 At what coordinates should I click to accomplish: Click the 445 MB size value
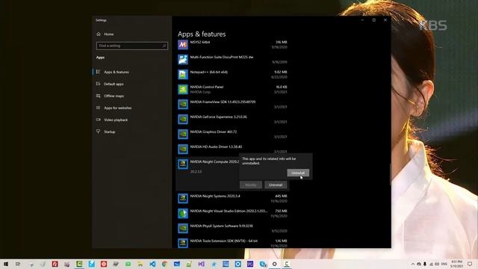pyautogui.click(x=281, y=196)
